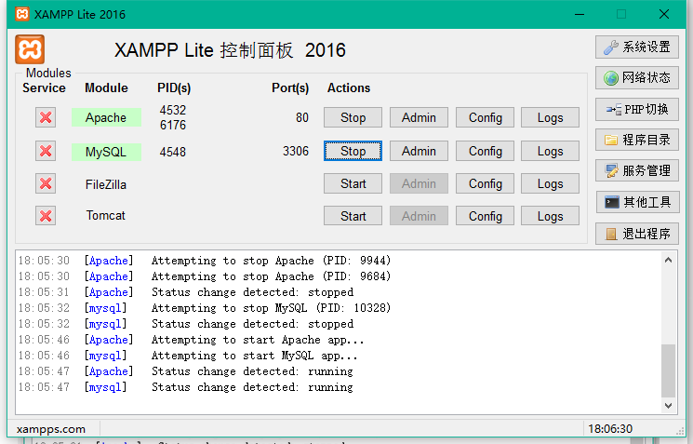This screenshot has height=444, width=693.
Task: Click Apache port 80 value
Action: coord(302,117)
